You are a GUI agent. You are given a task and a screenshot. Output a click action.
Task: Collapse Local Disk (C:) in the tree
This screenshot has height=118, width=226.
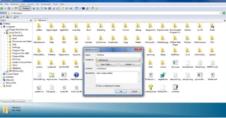(4, 32)
